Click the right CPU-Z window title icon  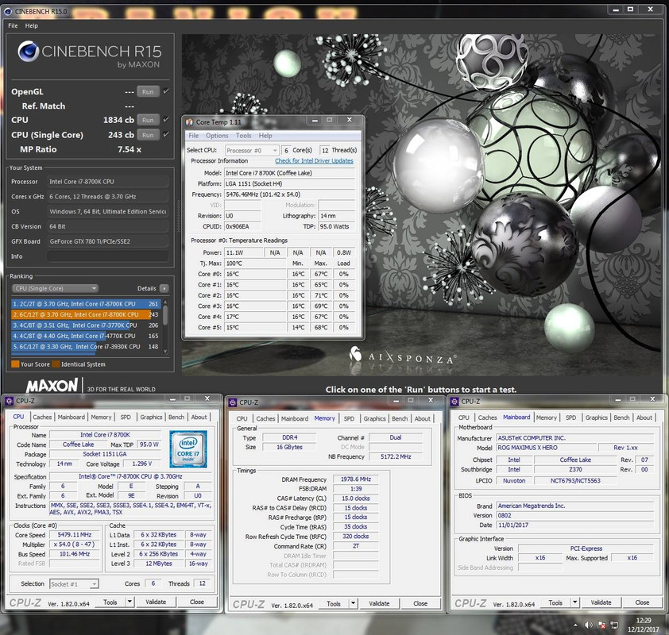pos(454,402)
